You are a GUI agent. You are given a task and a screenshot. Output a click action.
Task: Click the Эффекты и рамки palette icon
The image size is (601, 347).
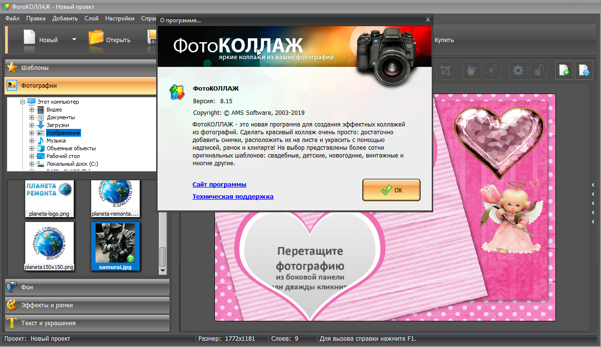[x=12, y=305]
